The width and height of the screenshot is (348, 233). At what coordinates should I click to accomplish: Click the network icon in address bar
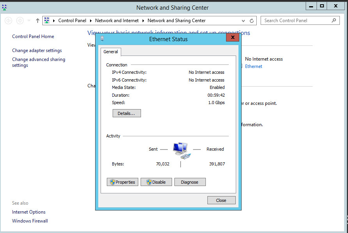[x=47, y=21]
